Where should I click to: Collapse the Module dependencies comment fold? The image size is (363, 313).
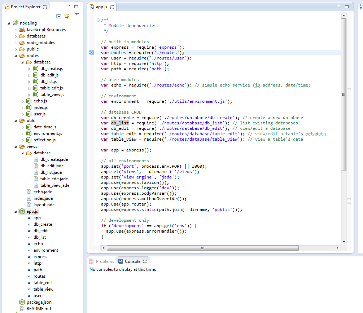pos(98,20)
